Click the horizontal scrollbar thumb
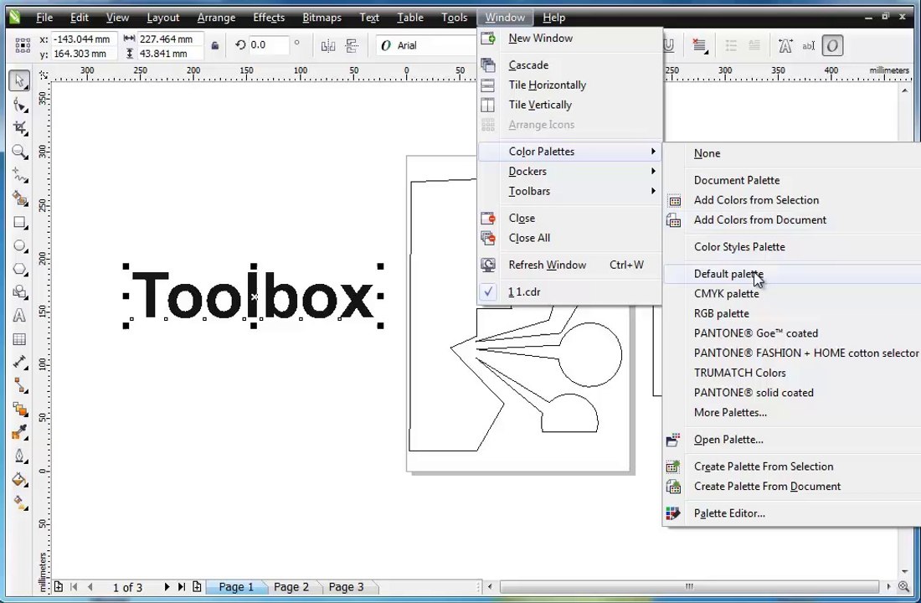The width and height of the screenshot is (921, 603). tap(689, 586)
